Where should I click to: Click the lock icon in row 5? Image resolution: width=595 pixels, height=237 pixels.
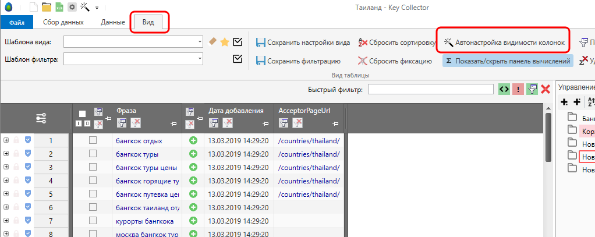click(16, 194)
